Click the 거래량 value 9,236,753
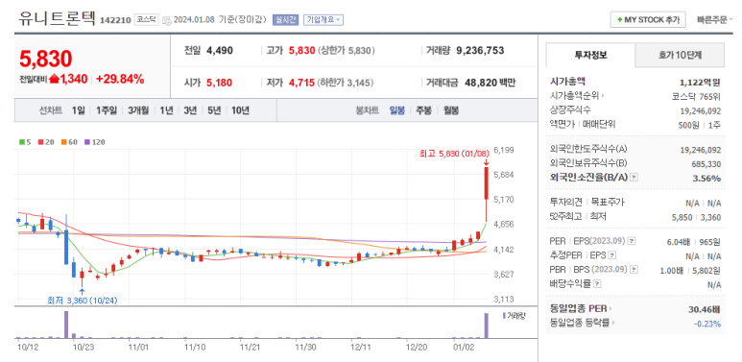 (x=480, y=51)
